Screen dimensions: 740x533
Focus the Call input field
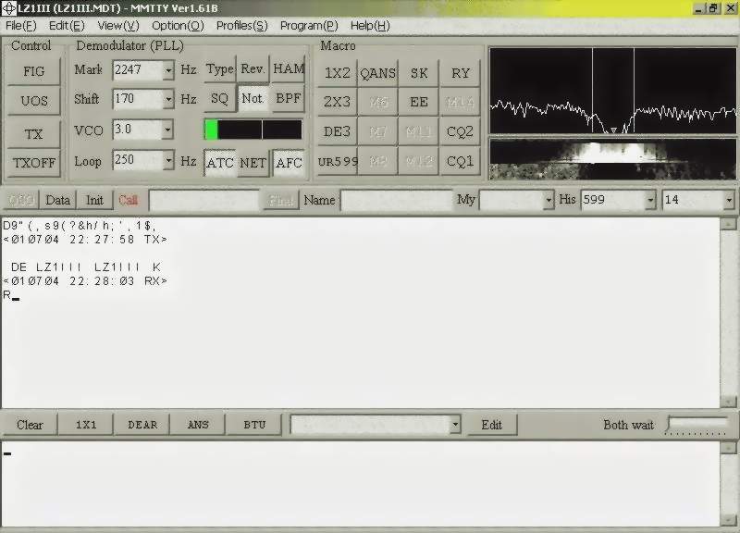[203, 200]
